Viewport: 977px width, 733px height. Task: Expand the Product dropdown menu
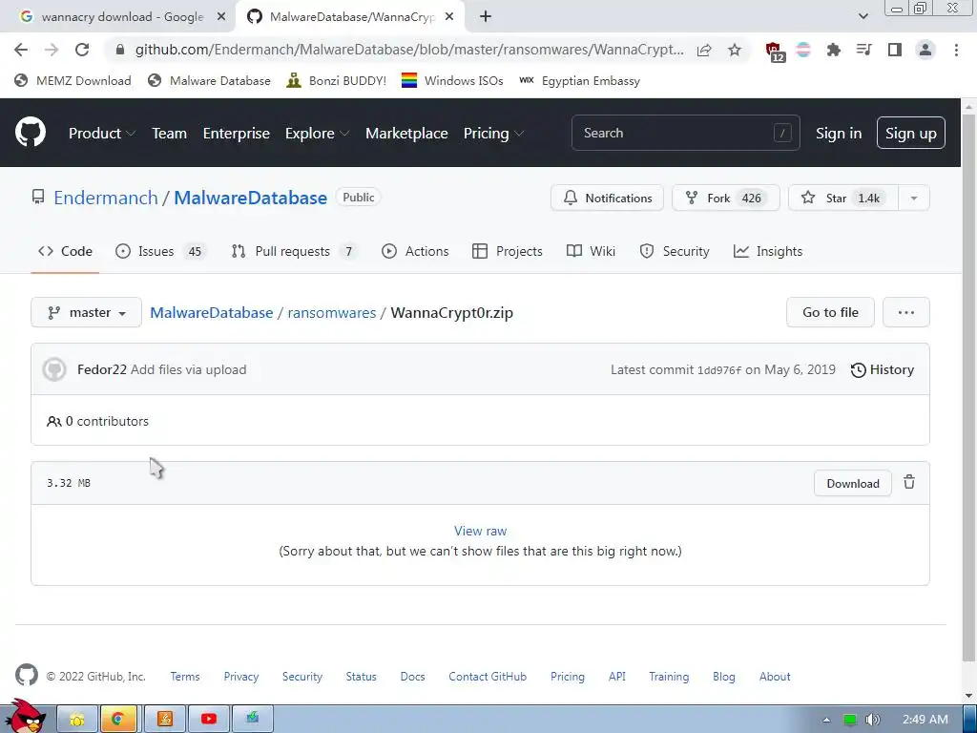click(x=102, y=134)
